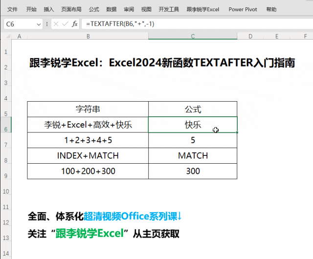
Task: Select column C header
Action: (193, 36)
